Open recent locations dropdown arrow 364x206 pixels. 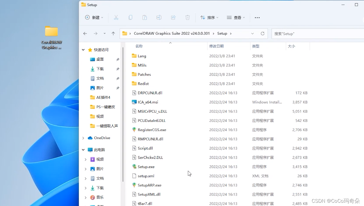coord(104,34)
